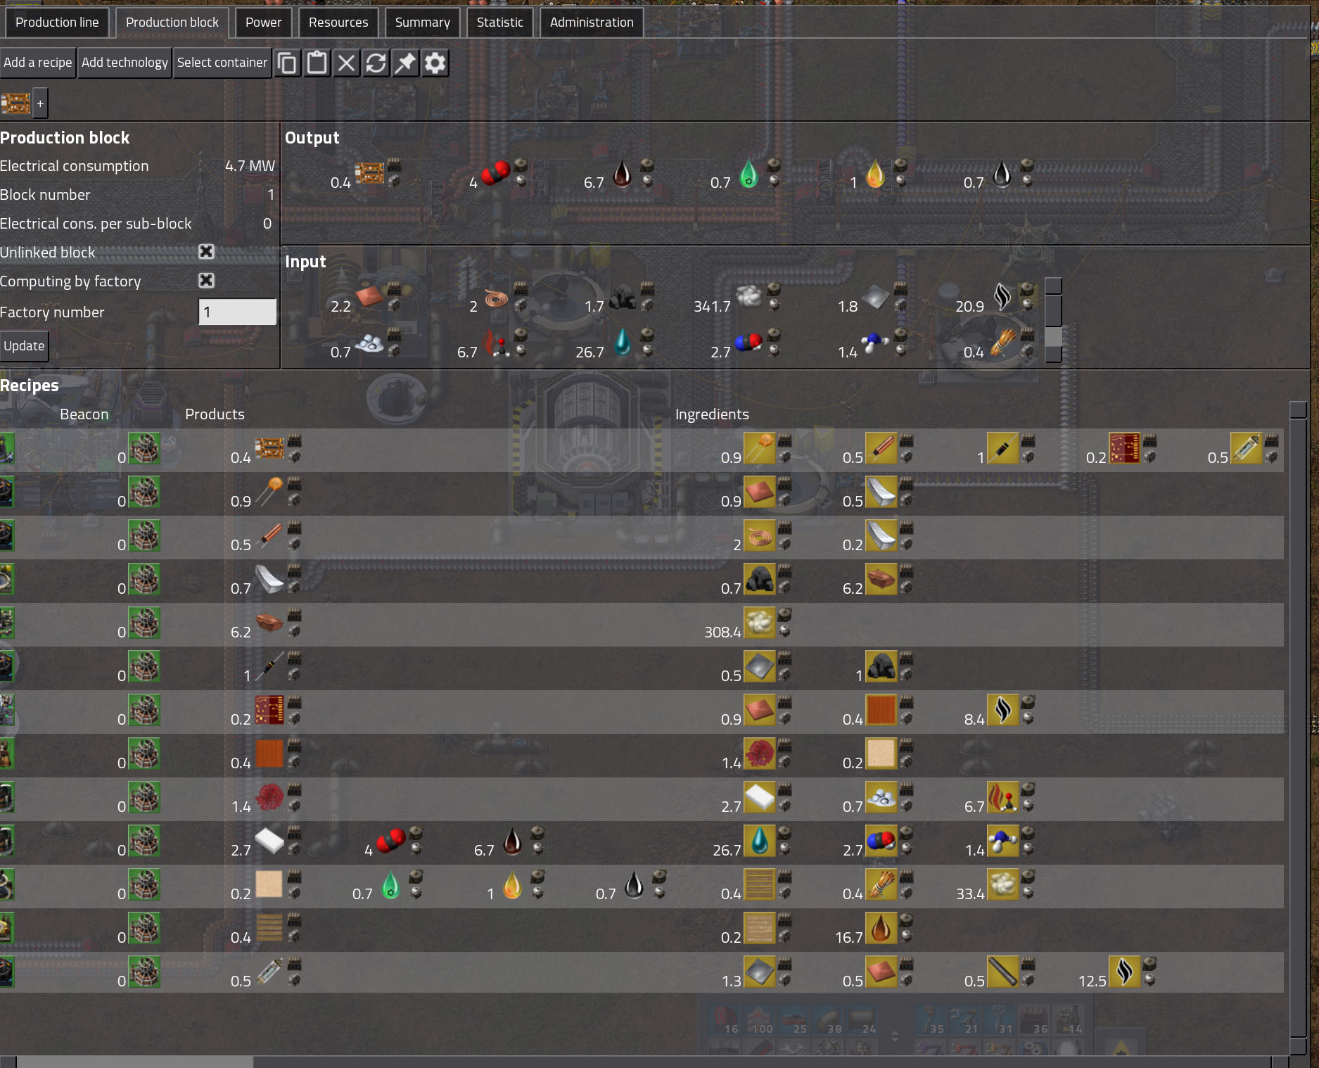Click the white cloud input icon 341.7

click(749, 297)
